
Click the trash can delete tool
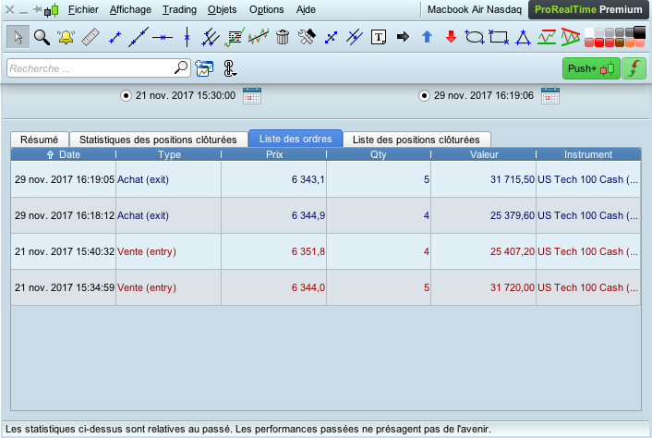pyautogui.click(x=283, y=37)
